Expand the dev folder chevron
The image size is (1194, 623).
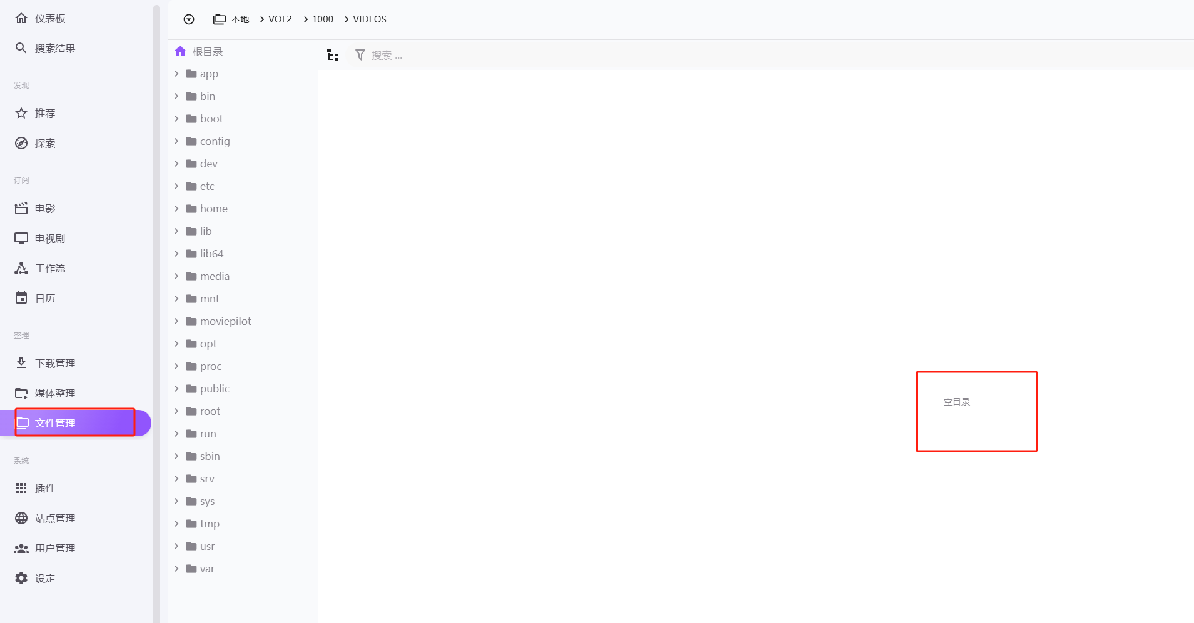[176, 164]
